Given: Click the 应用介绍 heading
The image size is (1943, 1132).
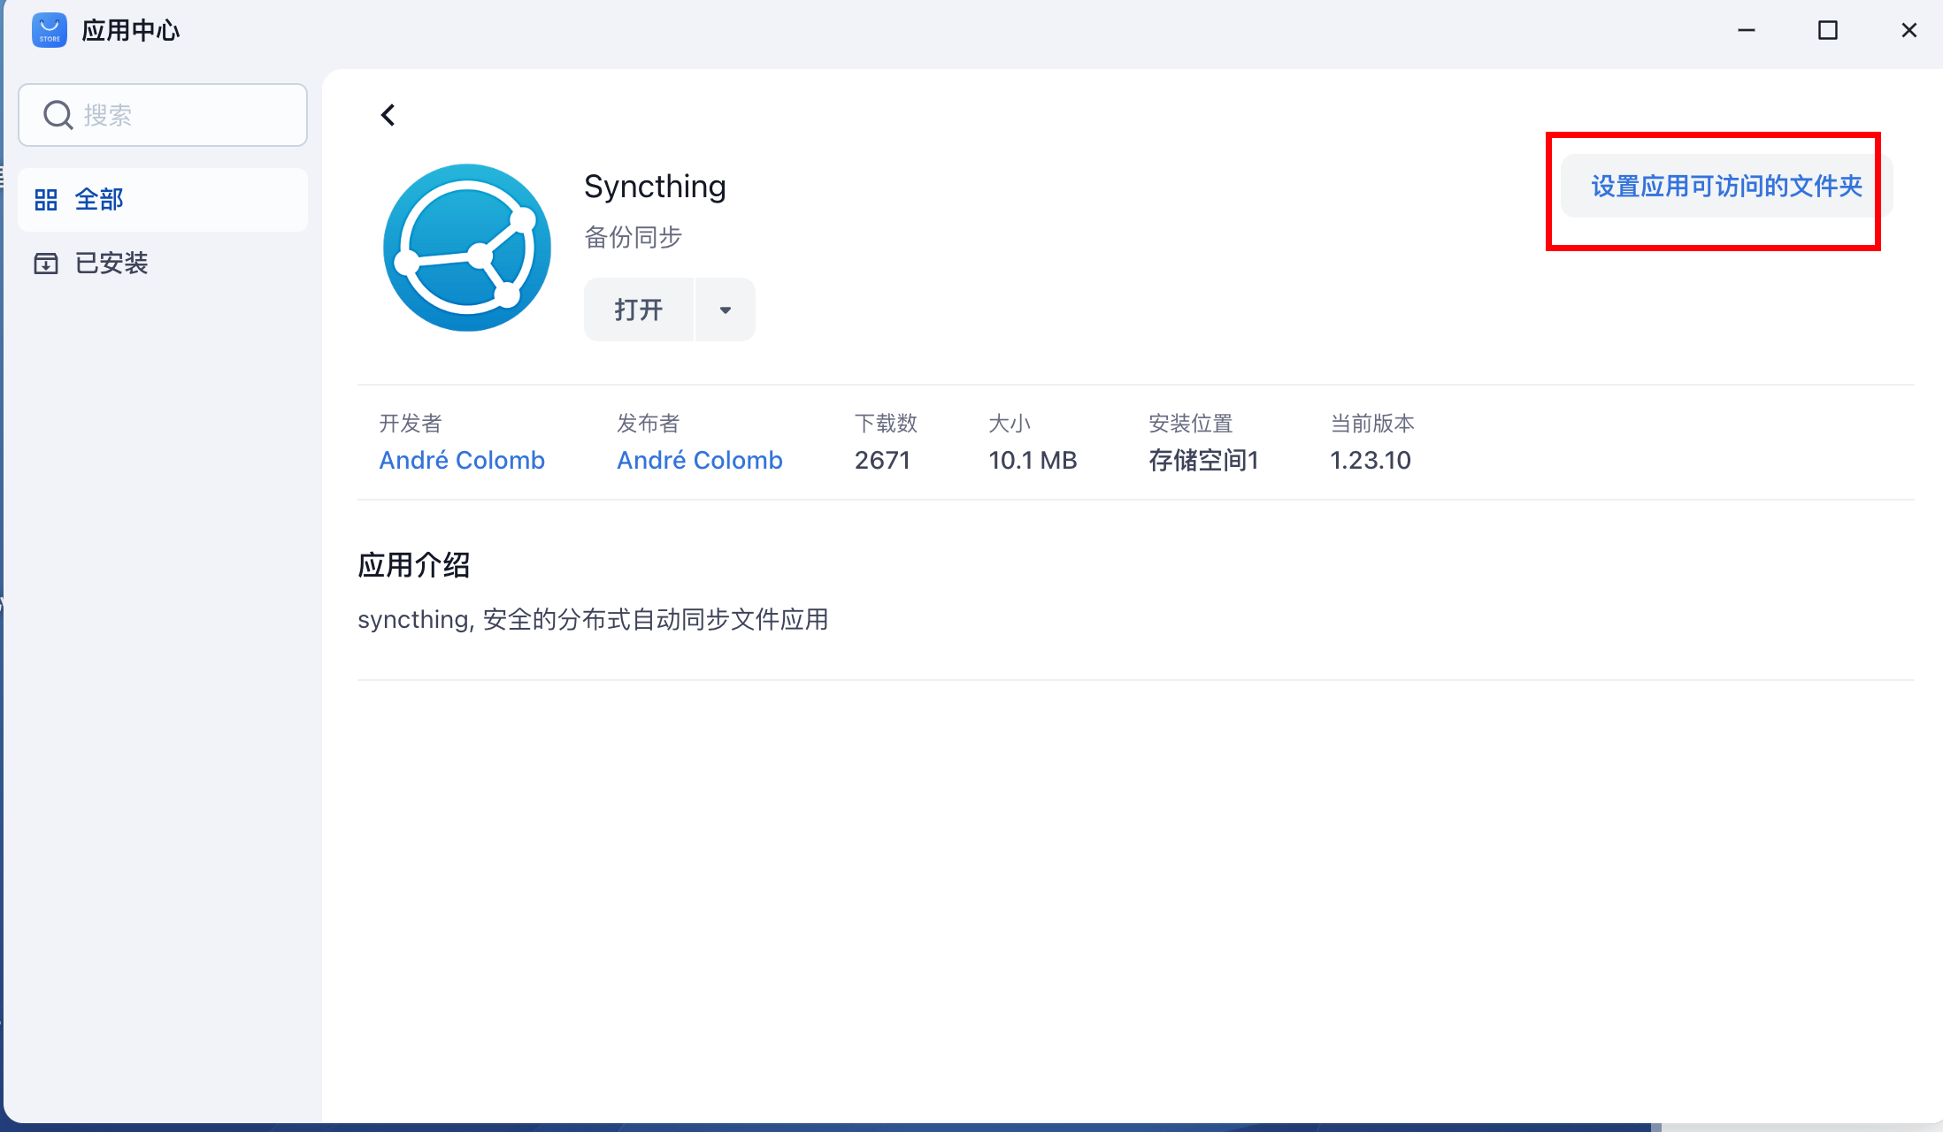Looking at the screenshot, I should (x=413, y=565).
